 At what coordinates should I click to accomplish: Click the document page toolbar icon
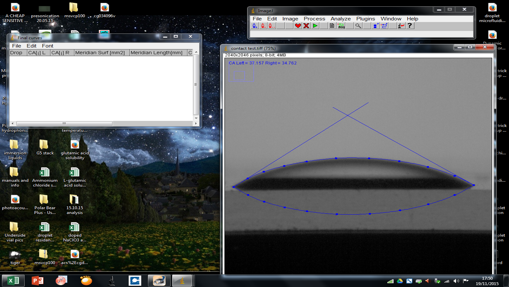pyautogui.click(x=332, y=26)
